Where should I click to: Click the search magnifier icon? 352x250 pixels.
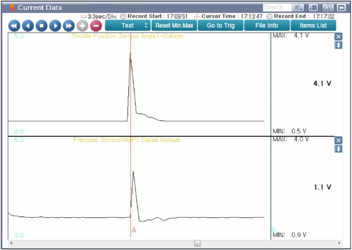tap(298, 7)
